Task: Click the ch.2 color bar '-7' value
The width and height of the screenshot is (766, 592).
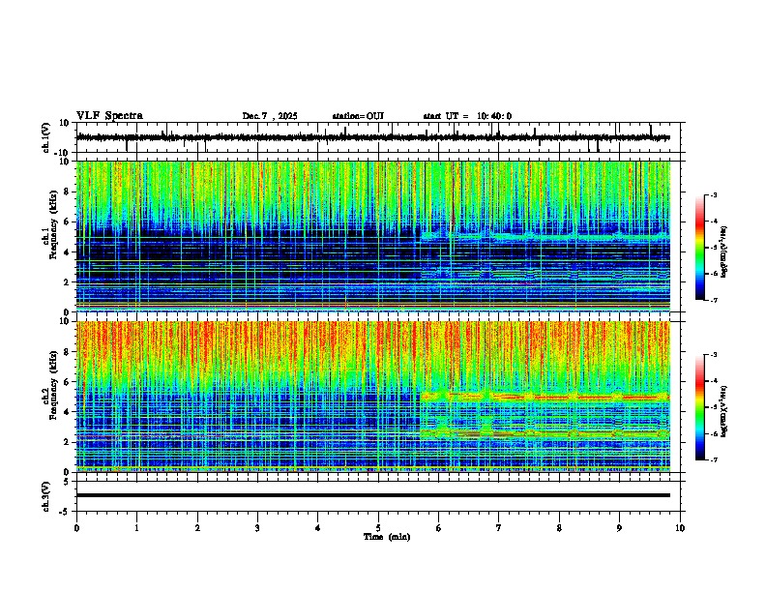Action: [x=713, y=459]
